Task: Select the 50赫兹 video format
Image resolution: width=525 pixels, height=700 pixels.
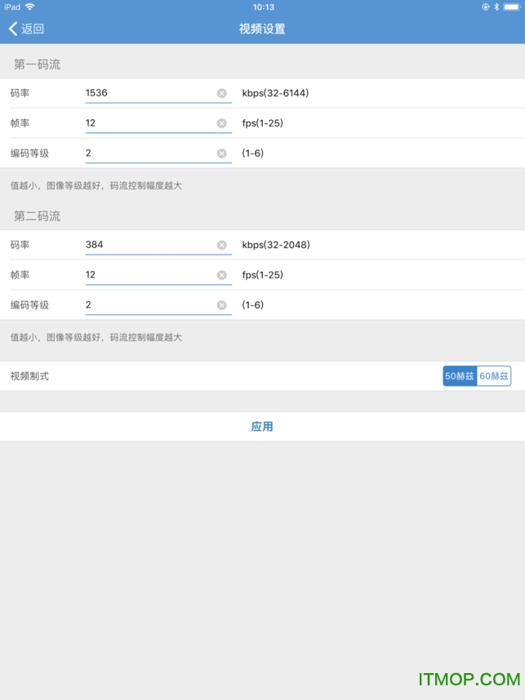Action: 460,376
